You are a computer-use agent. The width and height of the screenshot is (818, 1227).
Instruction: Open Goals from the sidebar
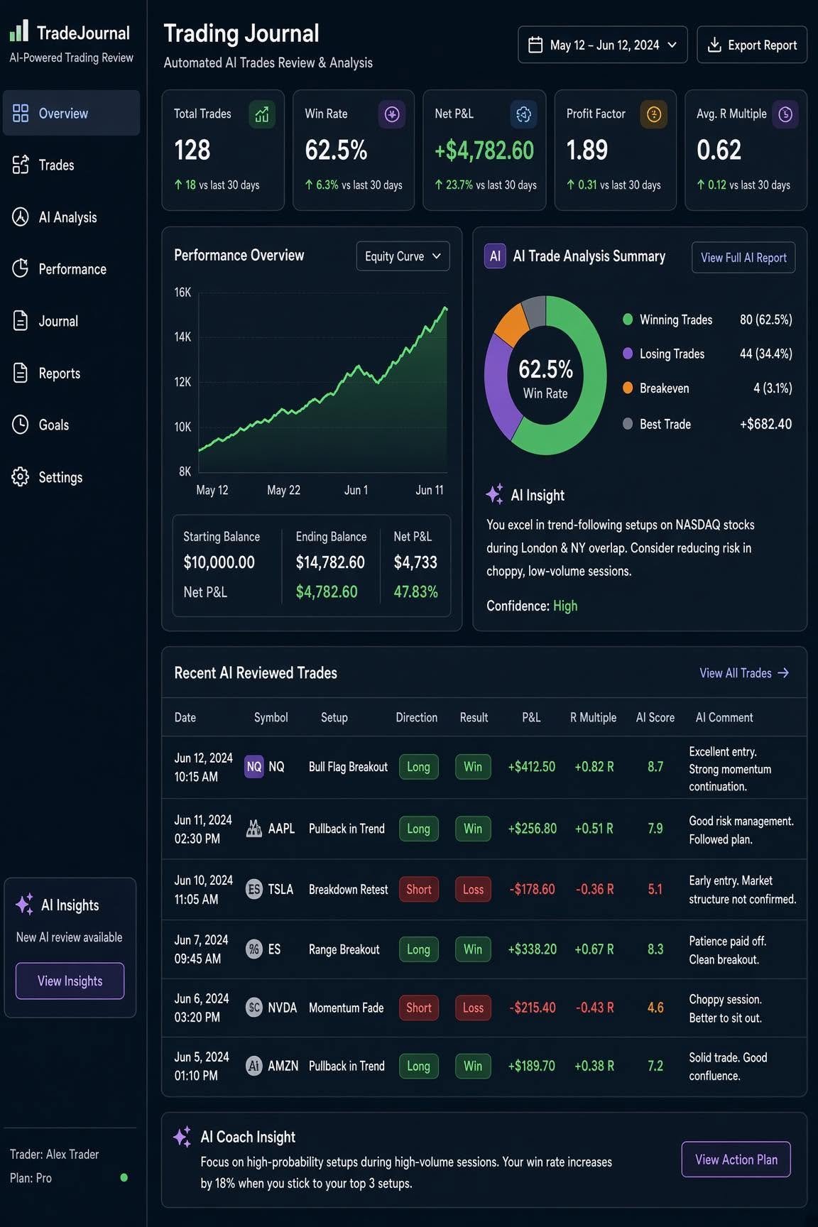71,425
